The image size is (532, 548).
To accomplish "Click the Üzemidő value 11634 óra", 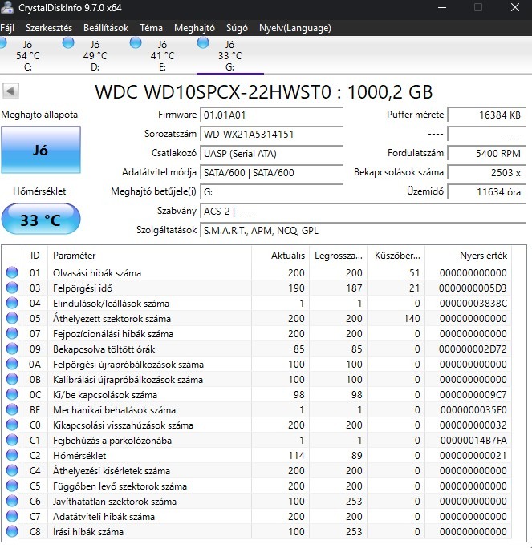I will pos(487,191).
